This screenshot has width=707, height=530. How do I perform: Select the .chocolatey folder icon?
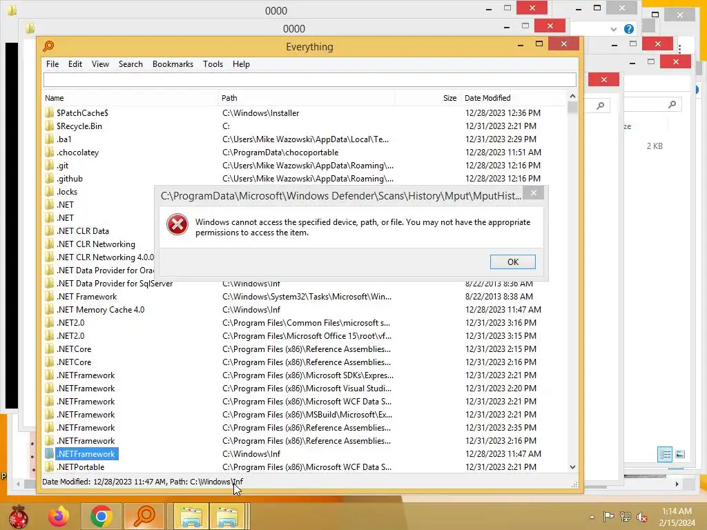coord(49,152)
